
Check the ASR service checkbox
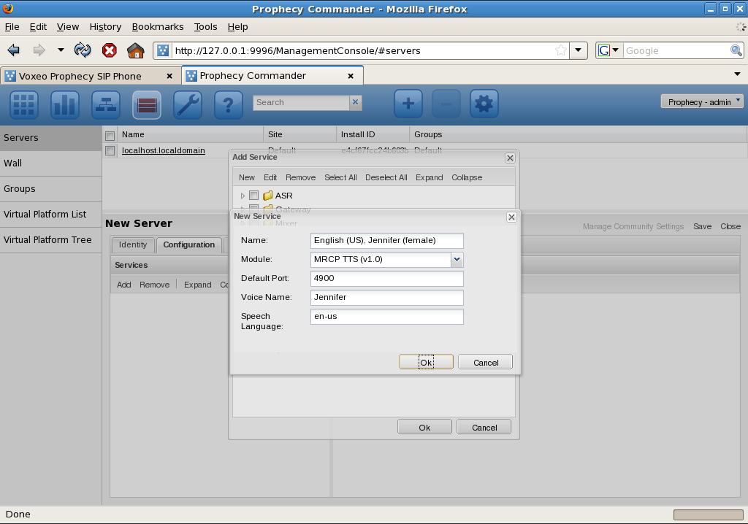tap(253, 195)
